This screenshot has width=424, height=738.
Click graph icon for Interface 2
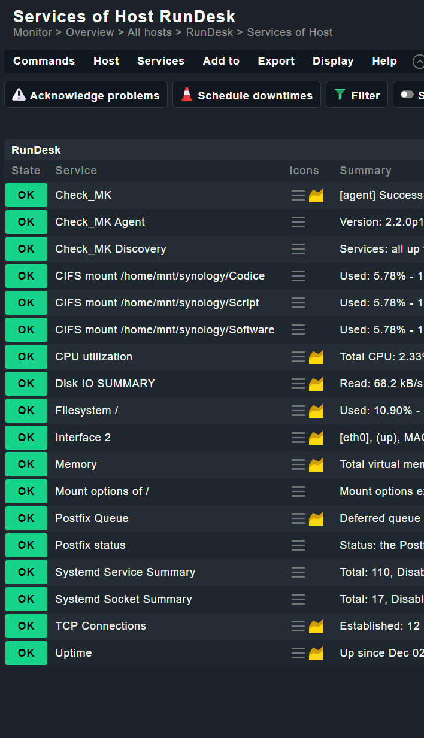point(316,438)
